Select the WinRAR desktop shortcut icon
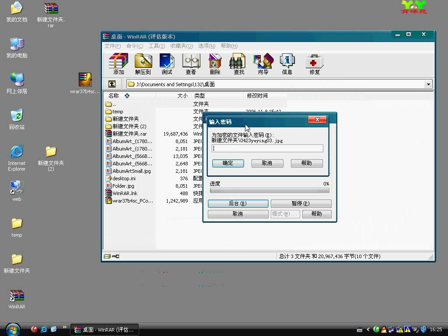The height and width of the screenshot is (336, 448). click(17, 299)
